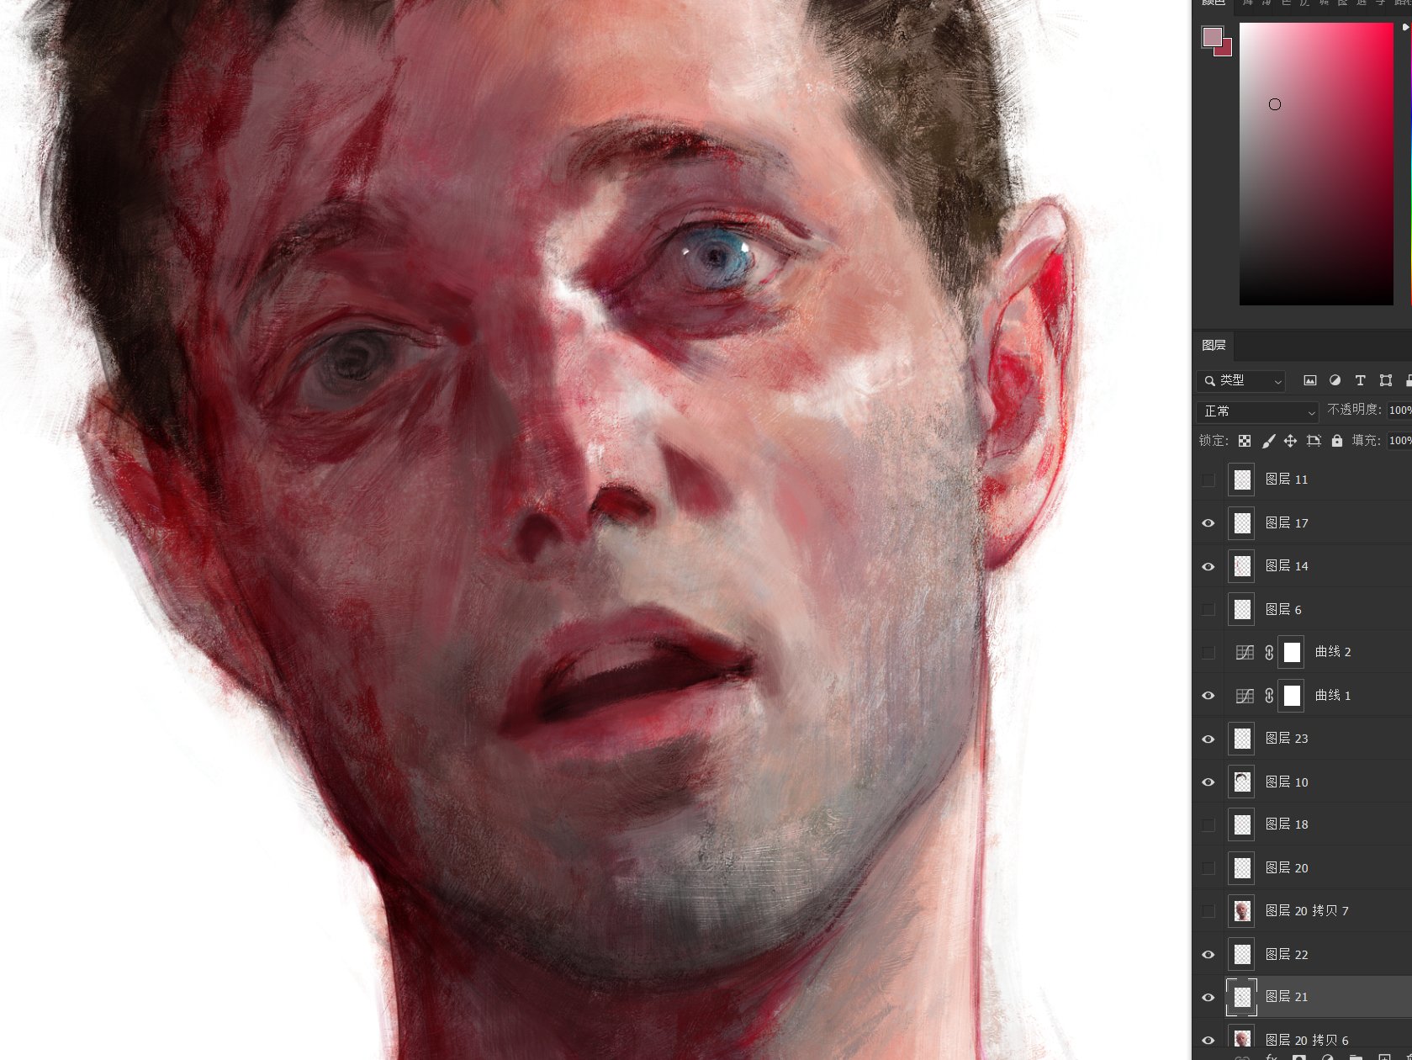Lock artboard auto-nesting icon
The width and height of the screenshot is (1412, 1060).
coord(1314,441)
